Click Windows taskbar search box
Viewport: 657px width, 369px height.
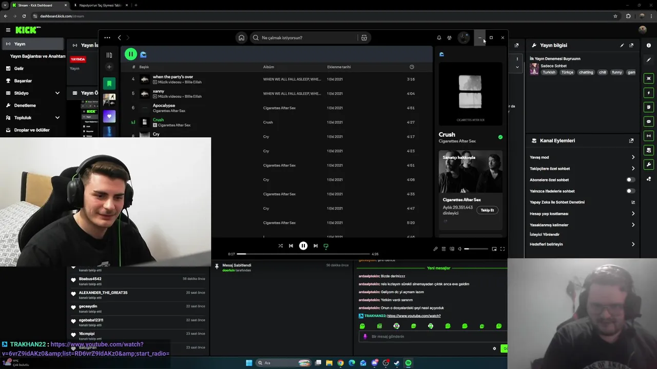pos(283,363)
